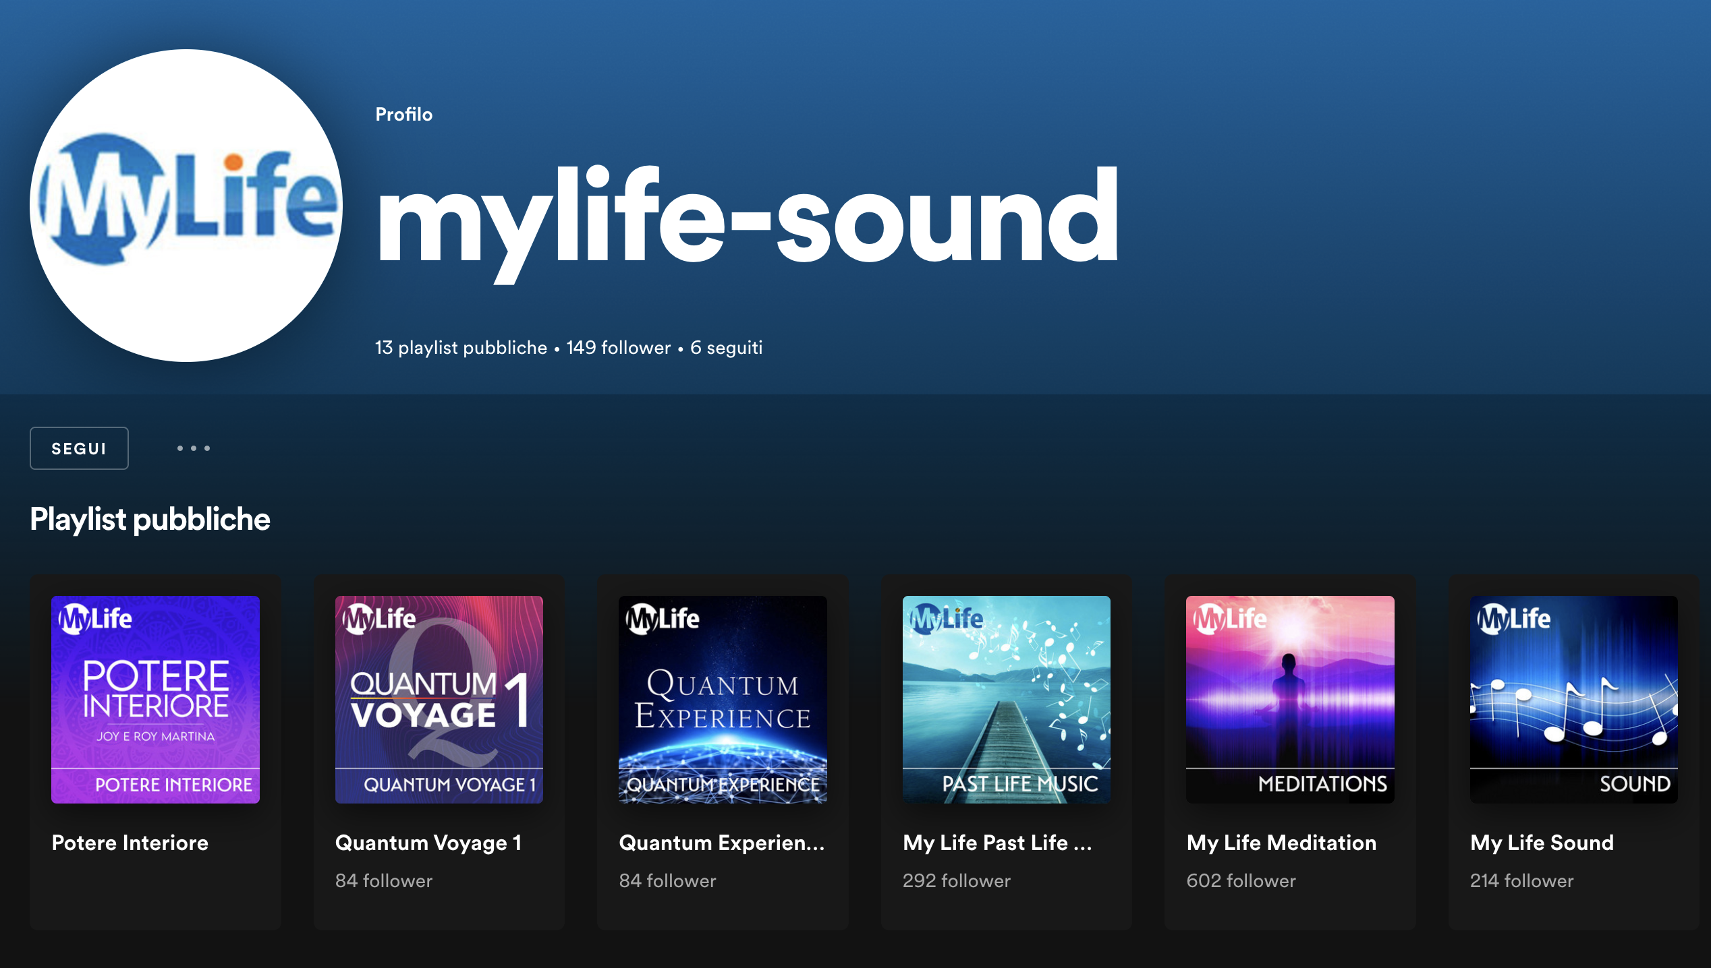Image resolution: width=1711 pixels, height=968 pixels.
Task: Click the 214 follower text
Action: 1521,881
